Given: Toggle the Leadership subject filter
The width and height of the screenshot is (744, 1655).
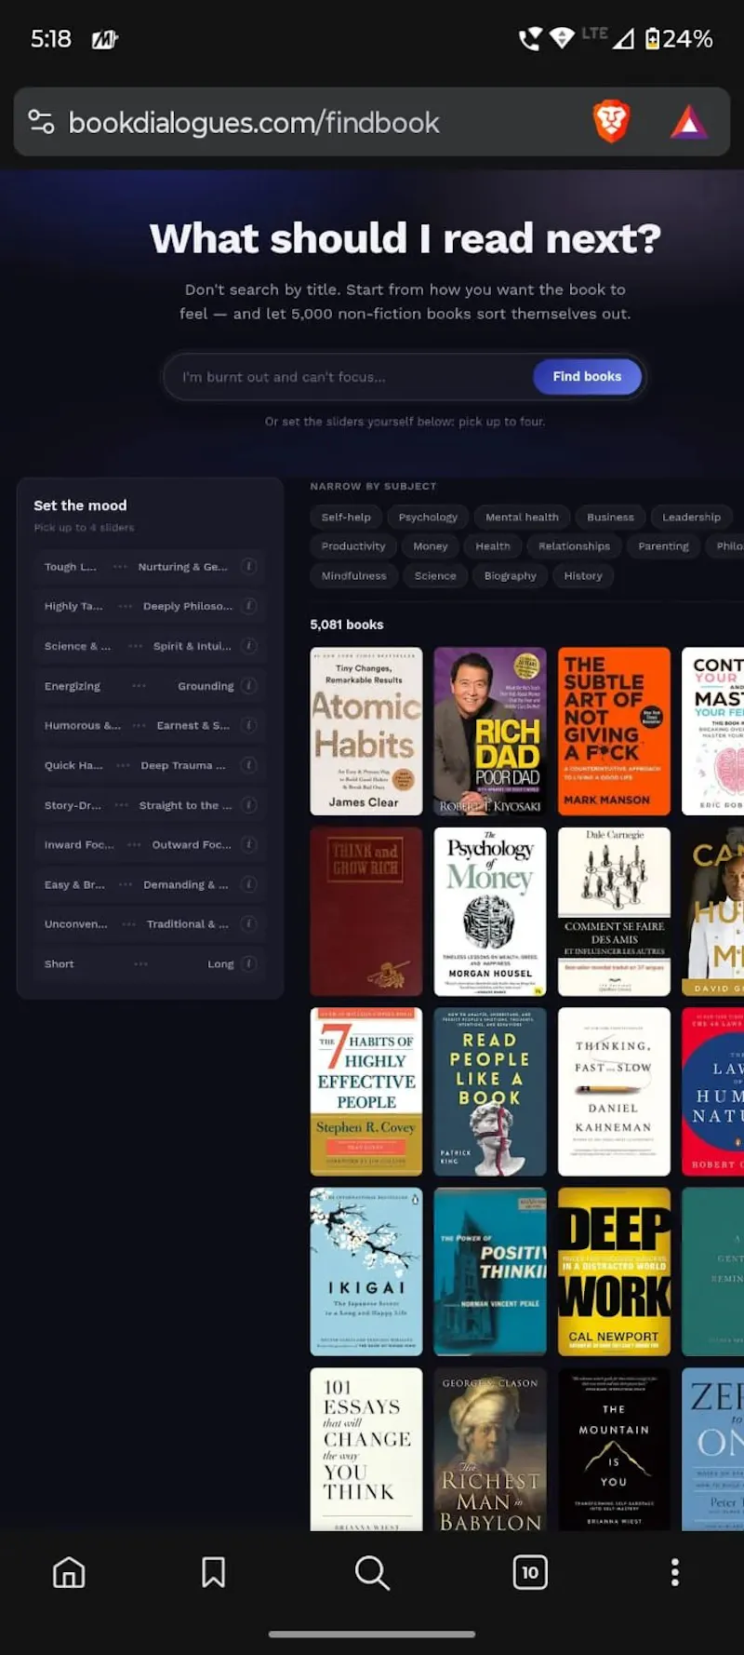Looking at the screenshot, I should (691, 517).
